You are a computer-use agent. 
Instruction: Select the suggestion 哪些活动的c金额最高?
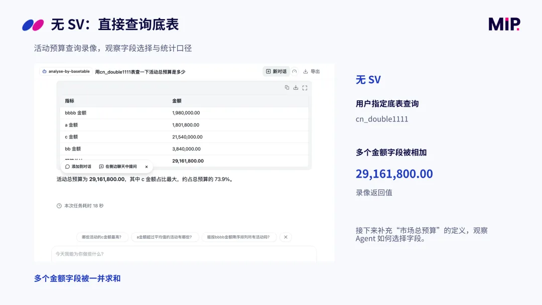[x=101, y=237]
